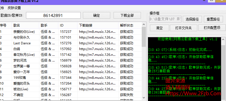226x101 pixels.
Task: Select song row Last Dance
Action: (x=71, y=43)
